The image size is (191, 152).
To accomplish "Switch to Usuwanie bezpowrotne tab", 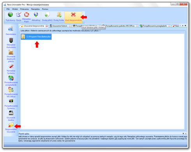I will (x=34, y=26).
